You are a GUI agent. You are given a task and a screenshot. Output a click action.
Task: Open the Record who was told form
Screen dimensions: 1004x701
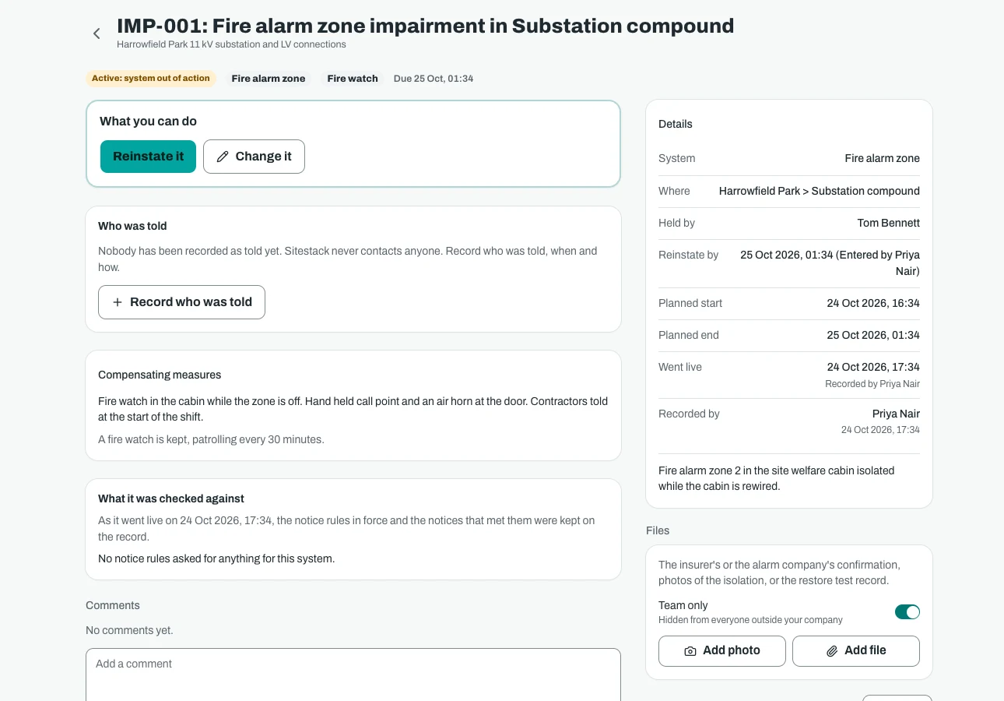click(x=181, y=302)
